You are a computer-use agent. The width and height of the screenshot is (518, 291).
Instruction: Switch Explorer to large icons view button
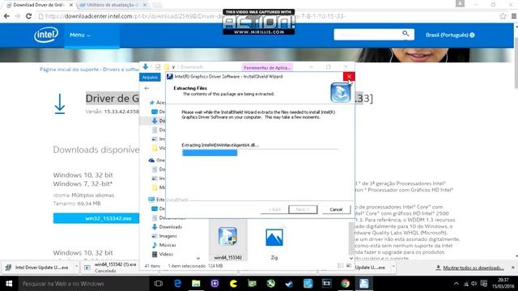pos(349,266)
